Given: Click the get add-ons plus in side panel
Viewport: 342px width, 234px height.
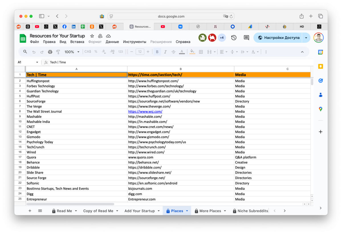Looking at the screenshot, I should (x=321, y=132).
